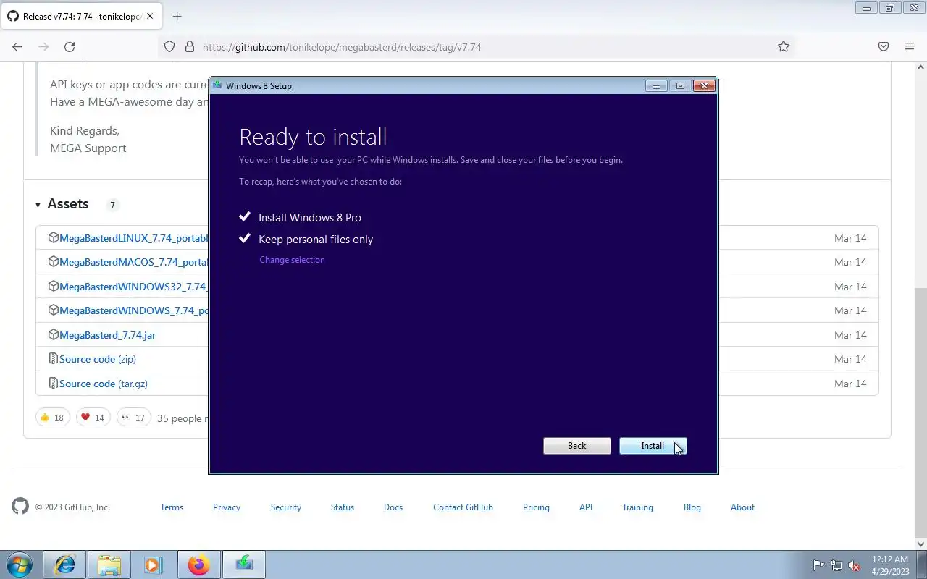This screenshot has width=927, height=579.
Task: Open Windows Explorer folder taskbar icon
Action: [109, 565]
